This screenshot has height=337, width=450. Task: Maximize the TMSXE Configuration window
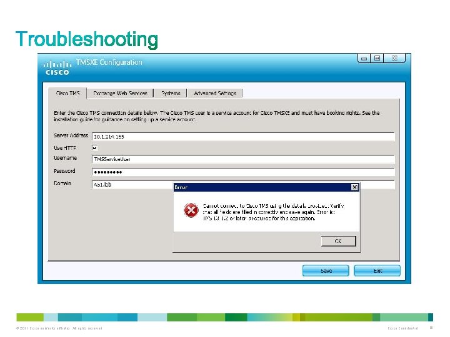(x=377, y=58)
